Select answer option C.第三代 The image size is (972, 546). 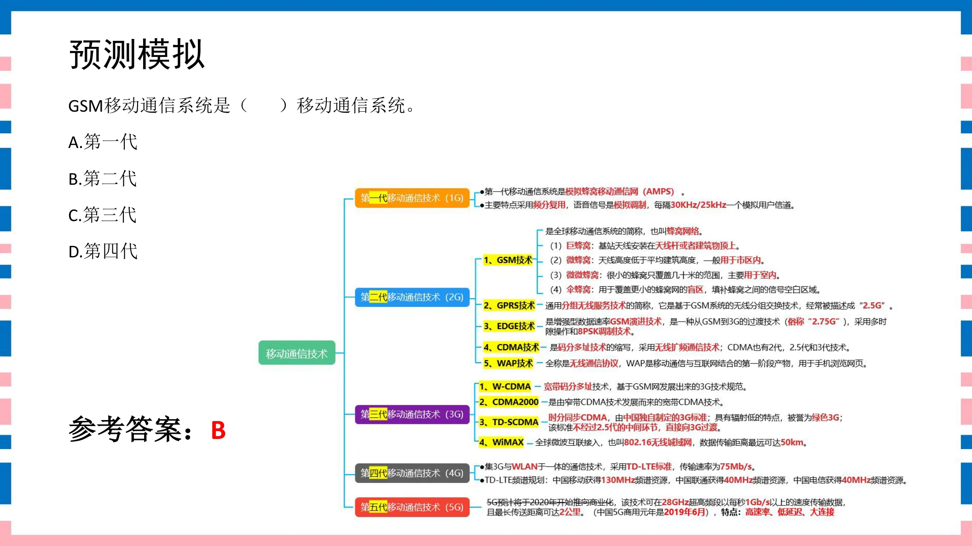click(x=103, y=215)
